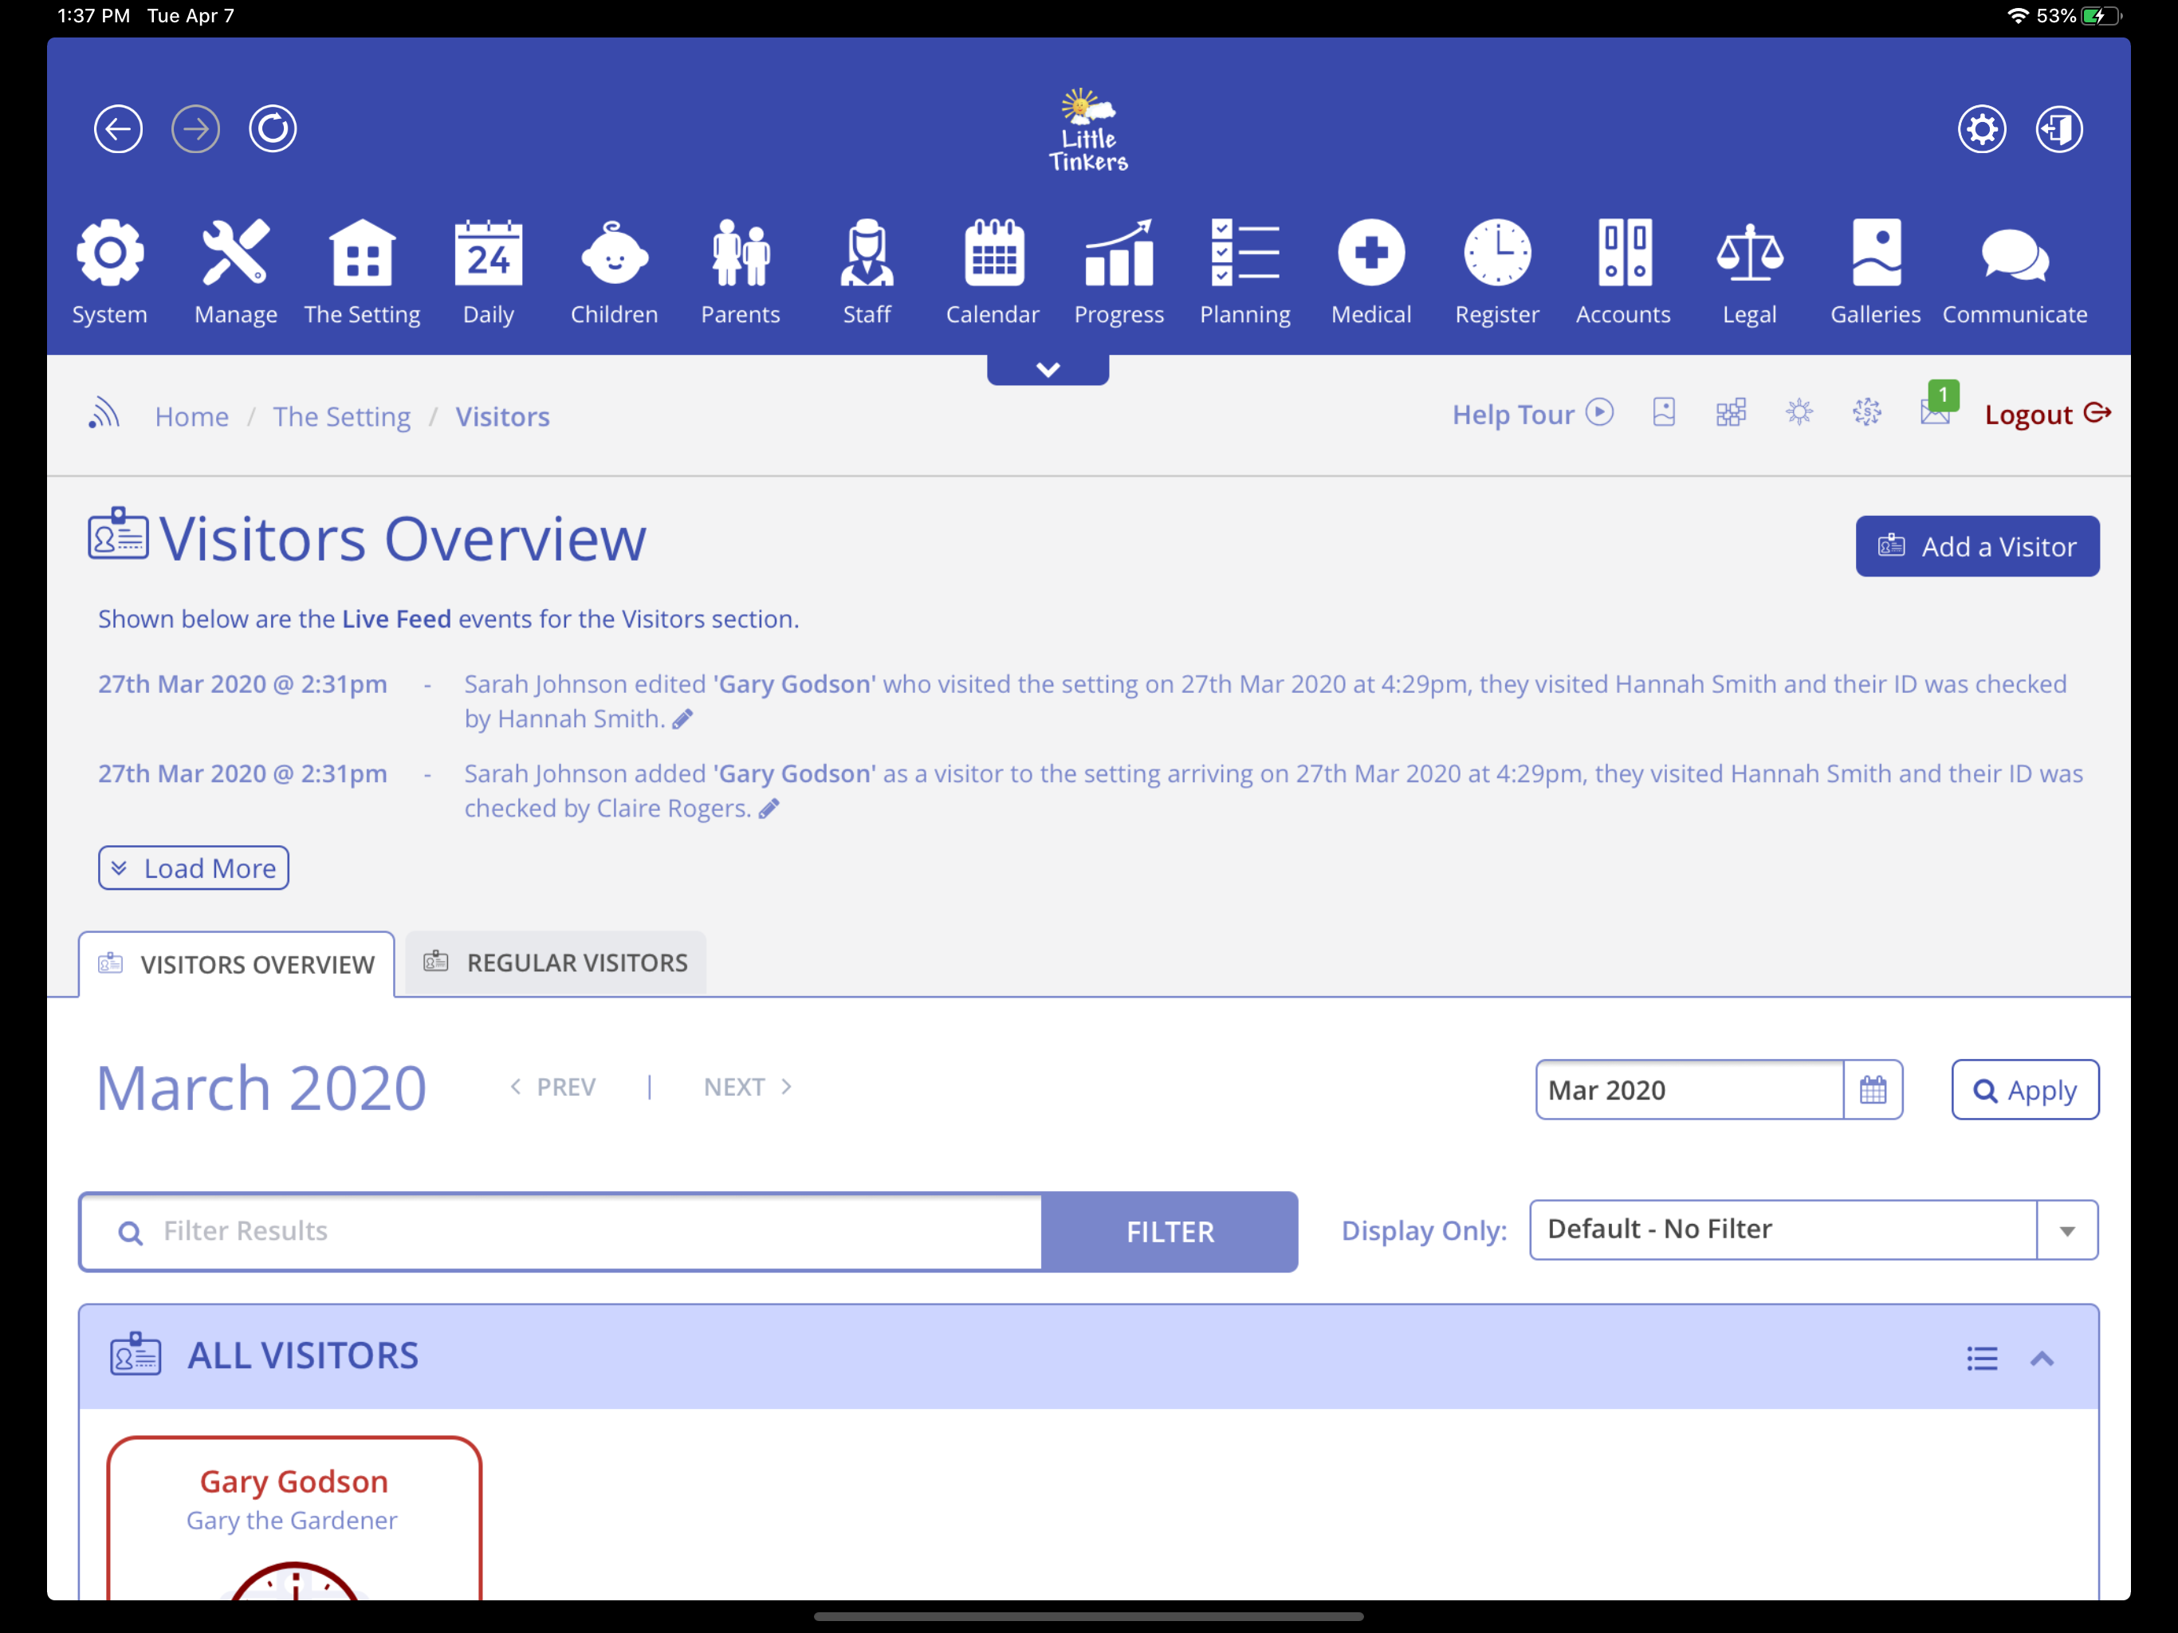Go to Home breadcrumb

click(x=192, y=416)
